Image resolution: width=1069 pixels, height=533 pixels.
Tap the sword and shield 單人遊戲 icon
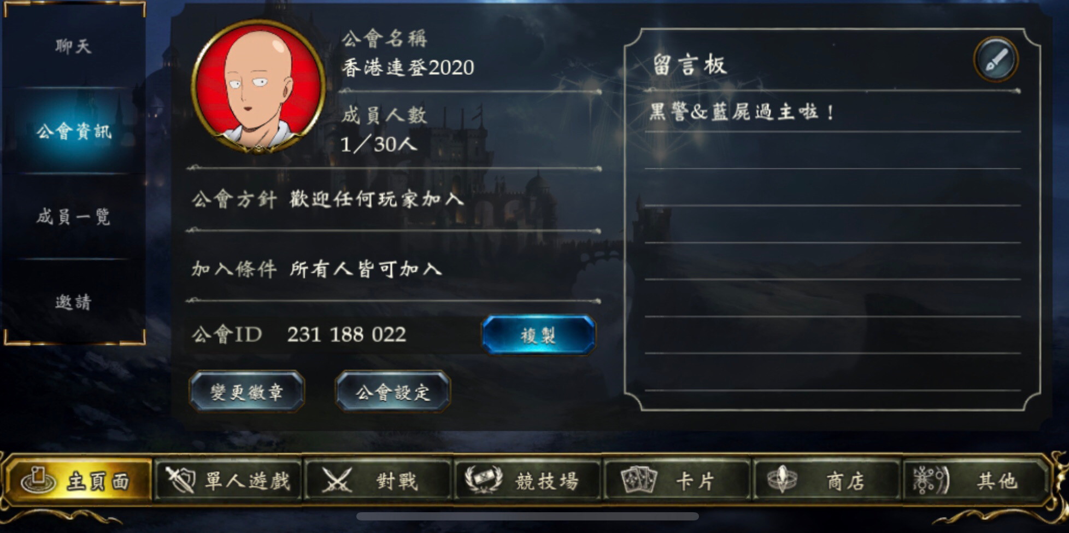(181, 481)
